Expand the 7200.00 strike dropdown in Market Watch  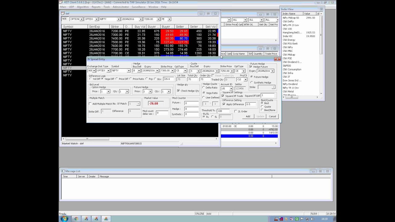tap(158, 19)
